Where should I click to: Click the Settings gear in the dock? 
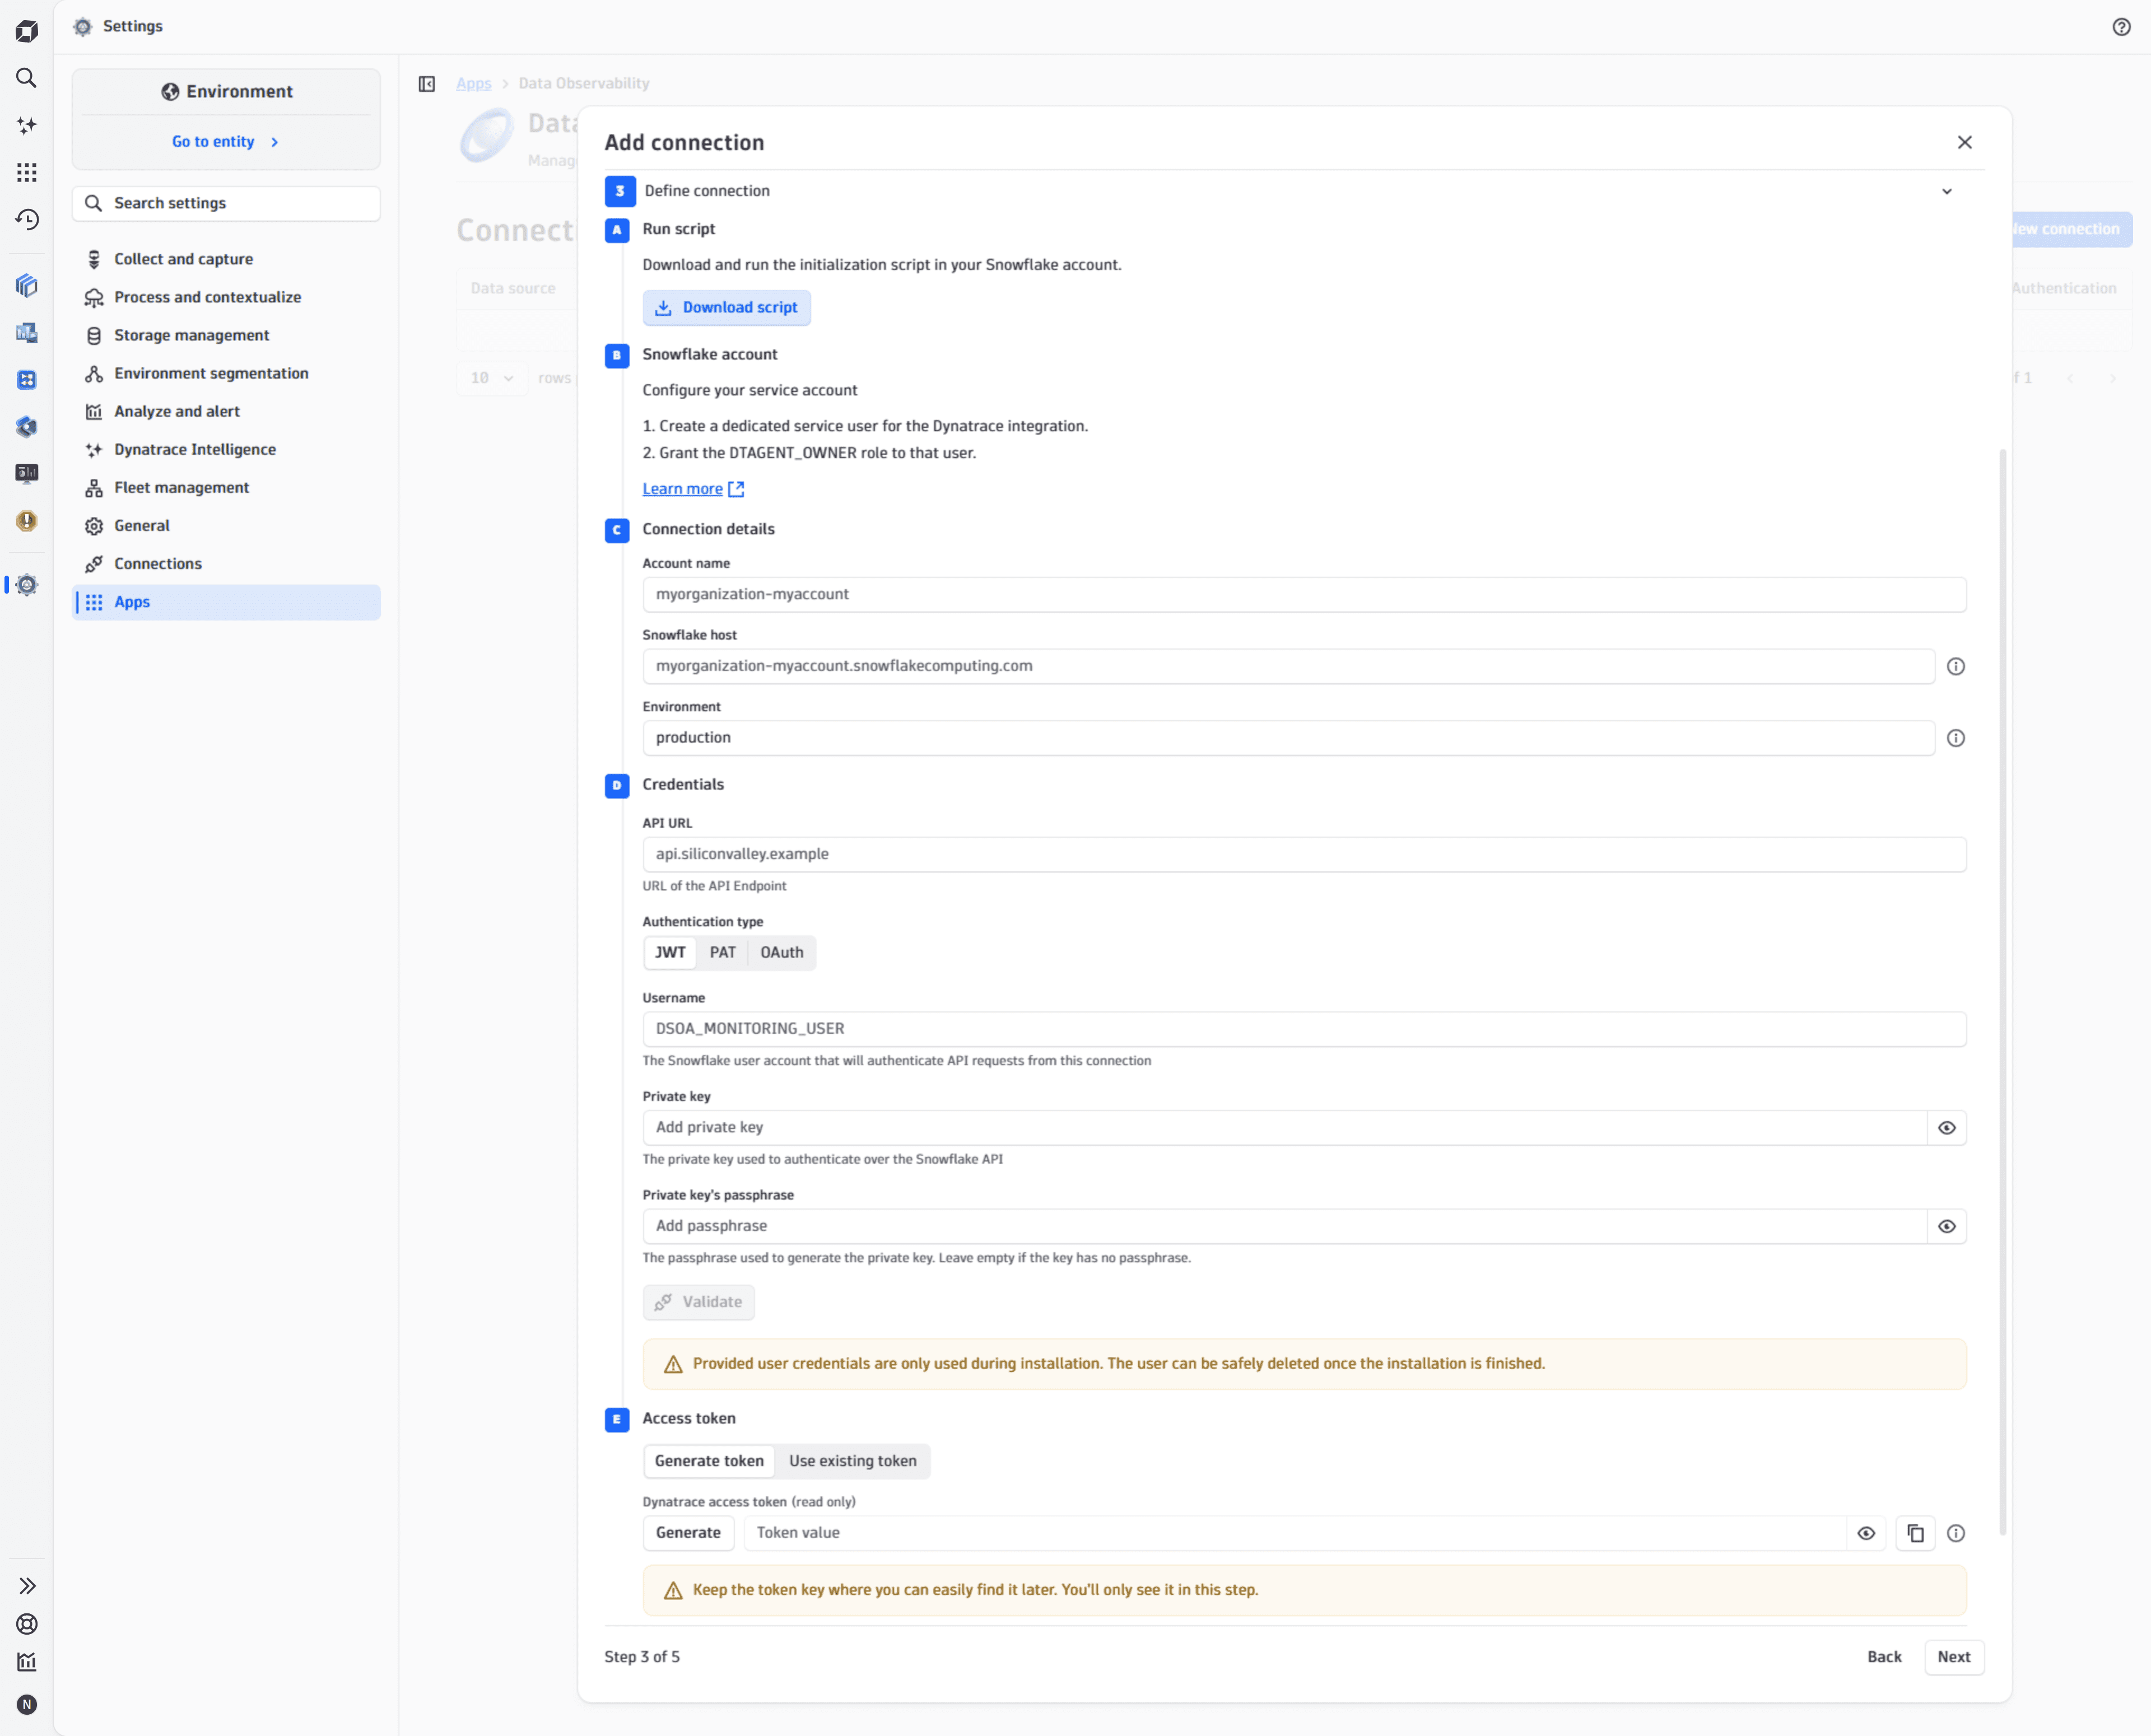tap(27, 585)
